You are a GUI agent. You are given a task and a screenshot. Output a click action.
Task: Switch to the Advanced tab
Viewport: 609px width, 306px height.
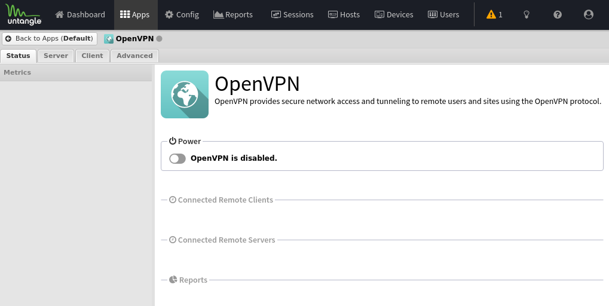point(134,56)
